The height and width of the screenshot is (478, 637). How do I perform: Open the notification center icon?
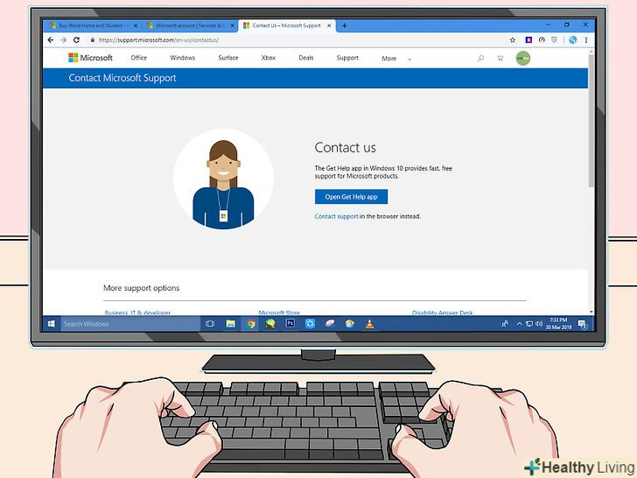(583, 324)
